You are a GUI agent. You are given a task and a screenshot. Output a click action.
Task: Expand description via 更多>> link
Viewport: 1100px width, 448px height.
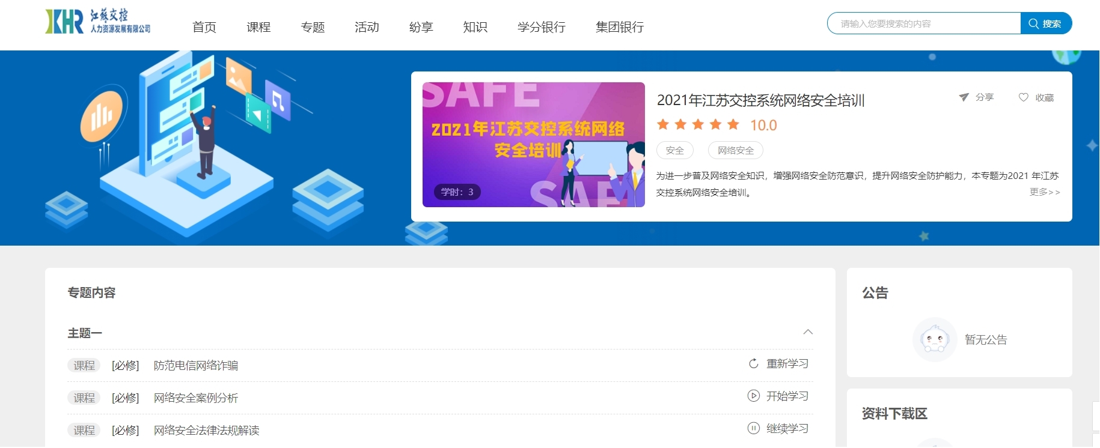pyautogui.click(x=1045, y=192)
